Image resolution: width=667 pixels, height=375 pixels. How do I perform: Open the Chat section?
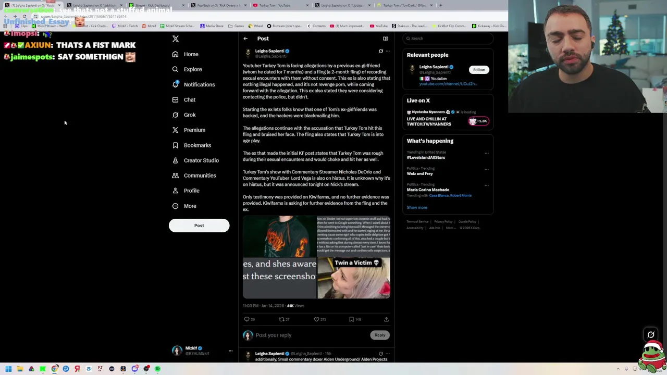coord(183,99)
